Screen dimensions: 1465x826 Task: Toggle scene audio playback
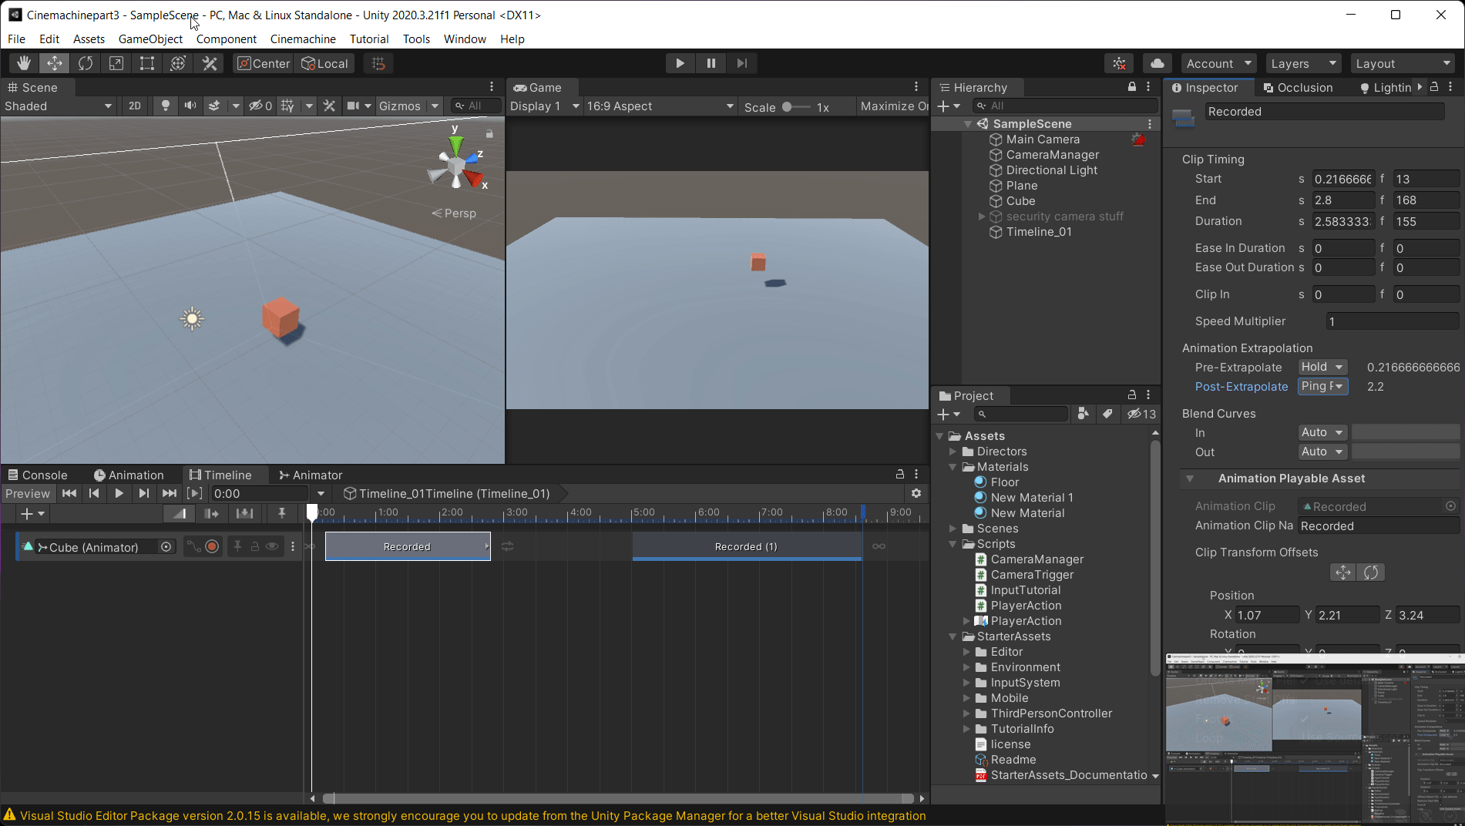click(190, 106)
